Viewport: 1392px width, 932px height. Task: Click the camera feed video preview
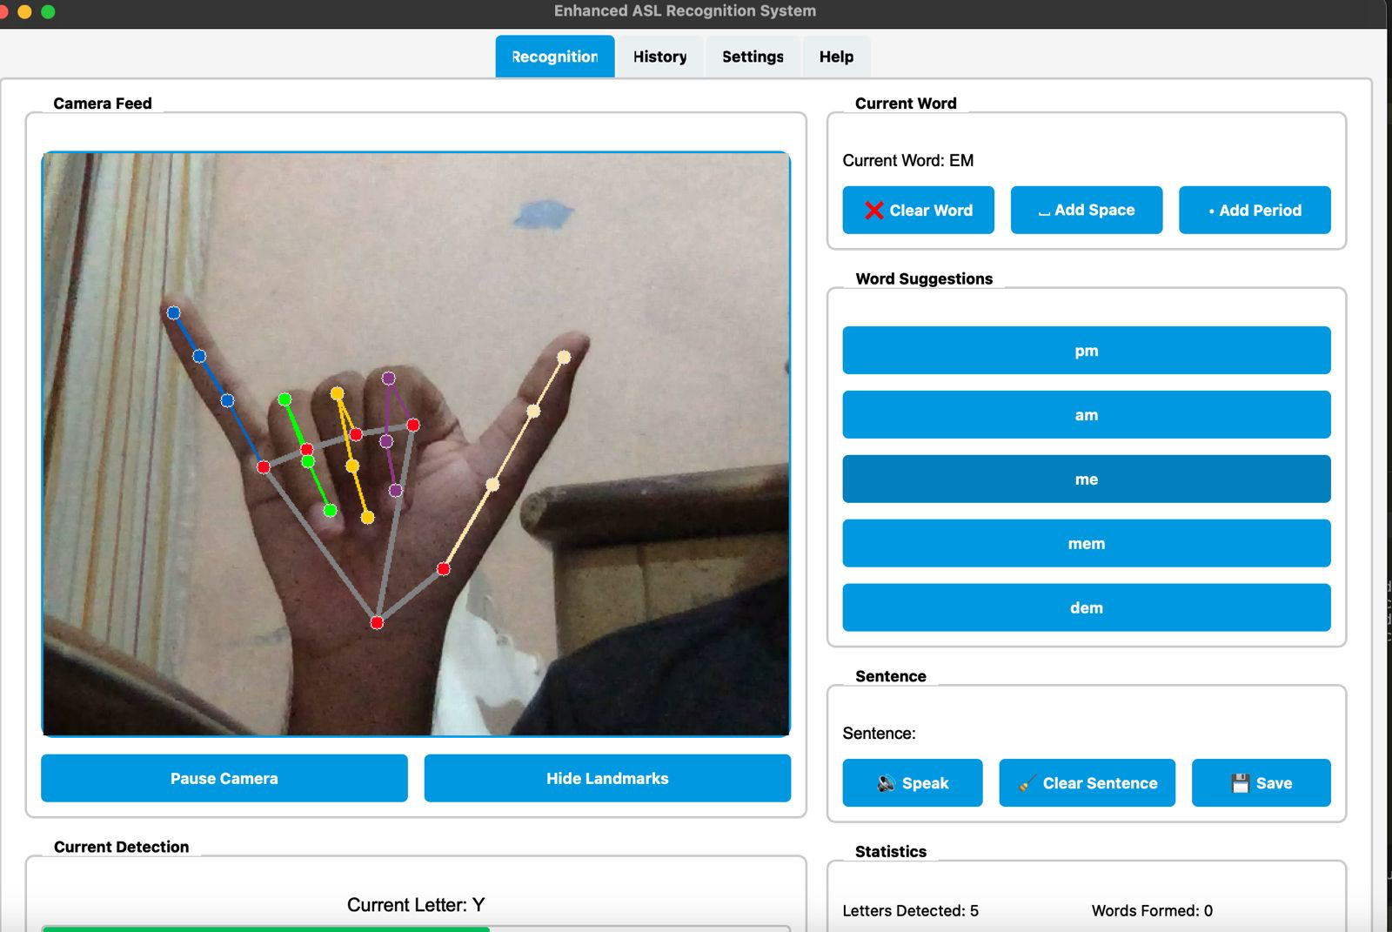click(x=416, y=444)
